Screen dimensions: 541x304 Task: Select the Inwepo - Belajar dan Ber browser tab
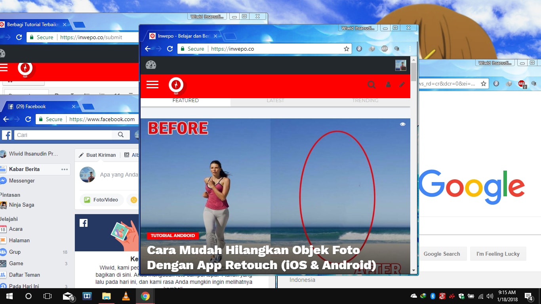pyautogui.click(x=183, y=36)
